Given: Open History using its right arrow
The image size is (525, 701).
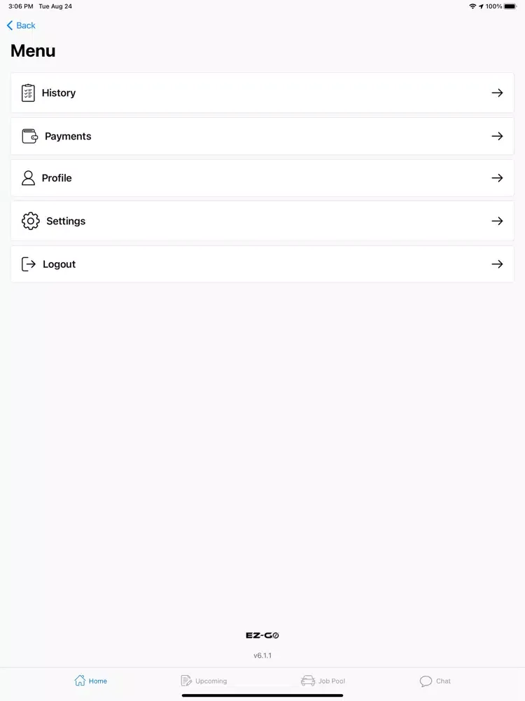Looking at the screenshot, I should click(497, 93).
